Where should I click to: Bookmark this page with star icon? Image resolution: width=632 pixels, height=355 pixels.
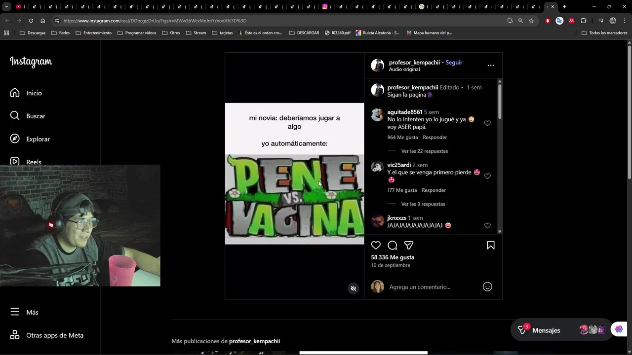coord(531,21)
